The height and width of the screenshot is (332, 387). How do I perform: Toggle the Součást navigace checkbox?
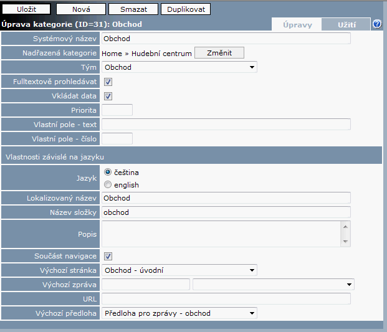108,256
